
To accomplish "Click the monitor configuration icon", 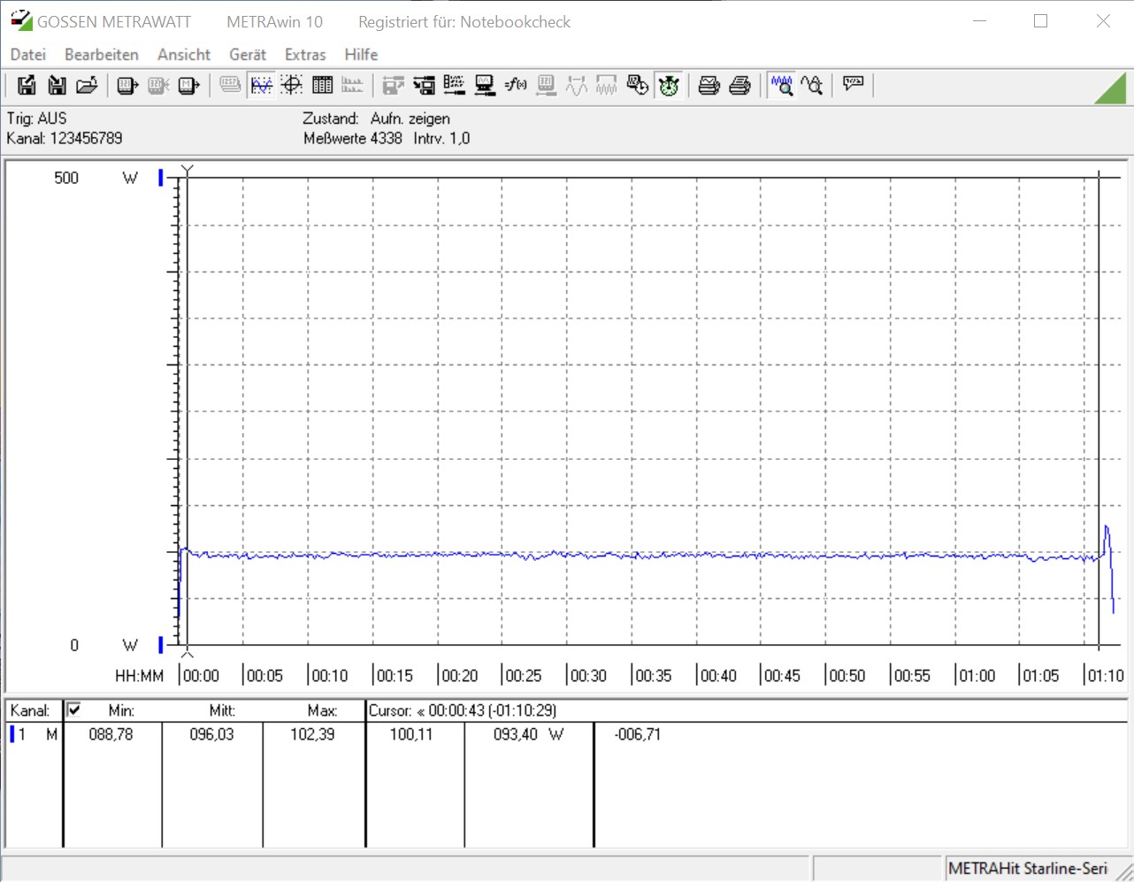I will tap(485, 85).
